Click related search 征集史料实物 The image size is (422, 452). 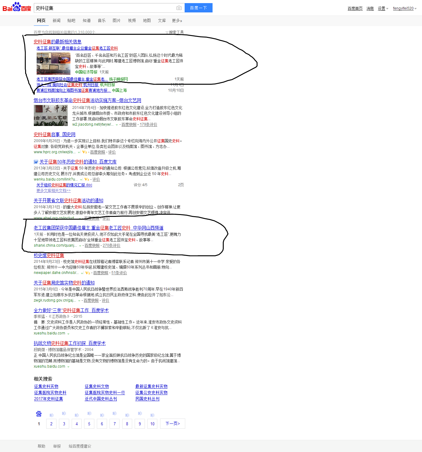(46, 386)
